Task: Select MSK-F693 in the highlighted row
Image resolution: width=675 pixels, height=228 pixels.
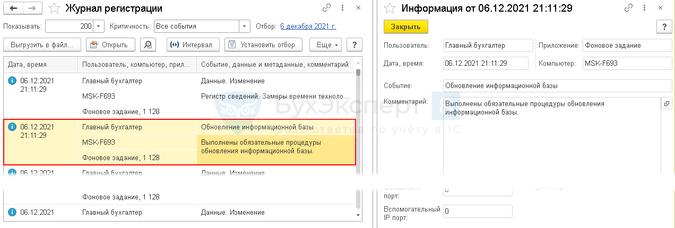Action: (x=137, y=142)
